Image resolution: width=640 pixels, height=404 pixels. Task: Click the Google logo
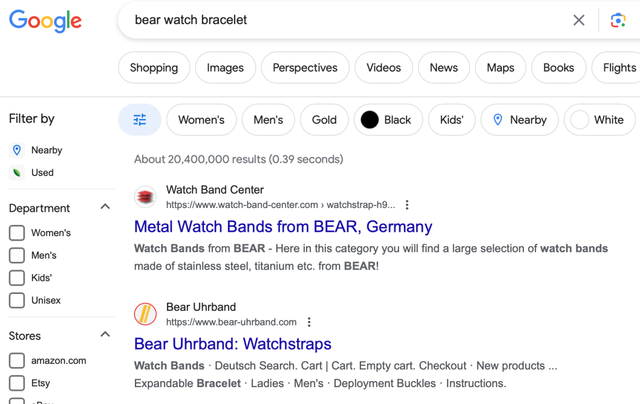point(45,21)
